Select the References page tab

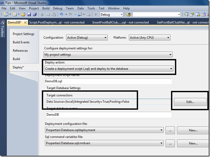coord(20,51)
